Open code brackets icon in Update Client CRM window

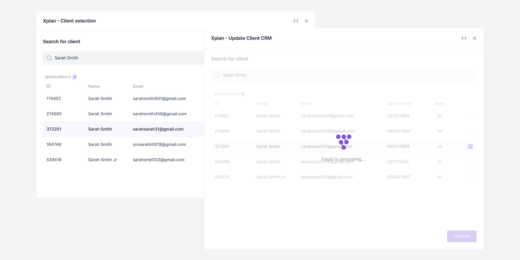464,38
